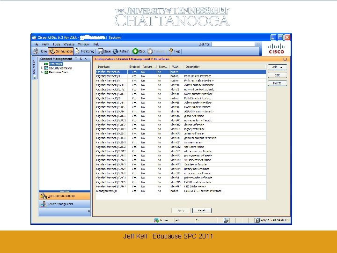Open Help using the question mark icon

[x=171, y=51]
